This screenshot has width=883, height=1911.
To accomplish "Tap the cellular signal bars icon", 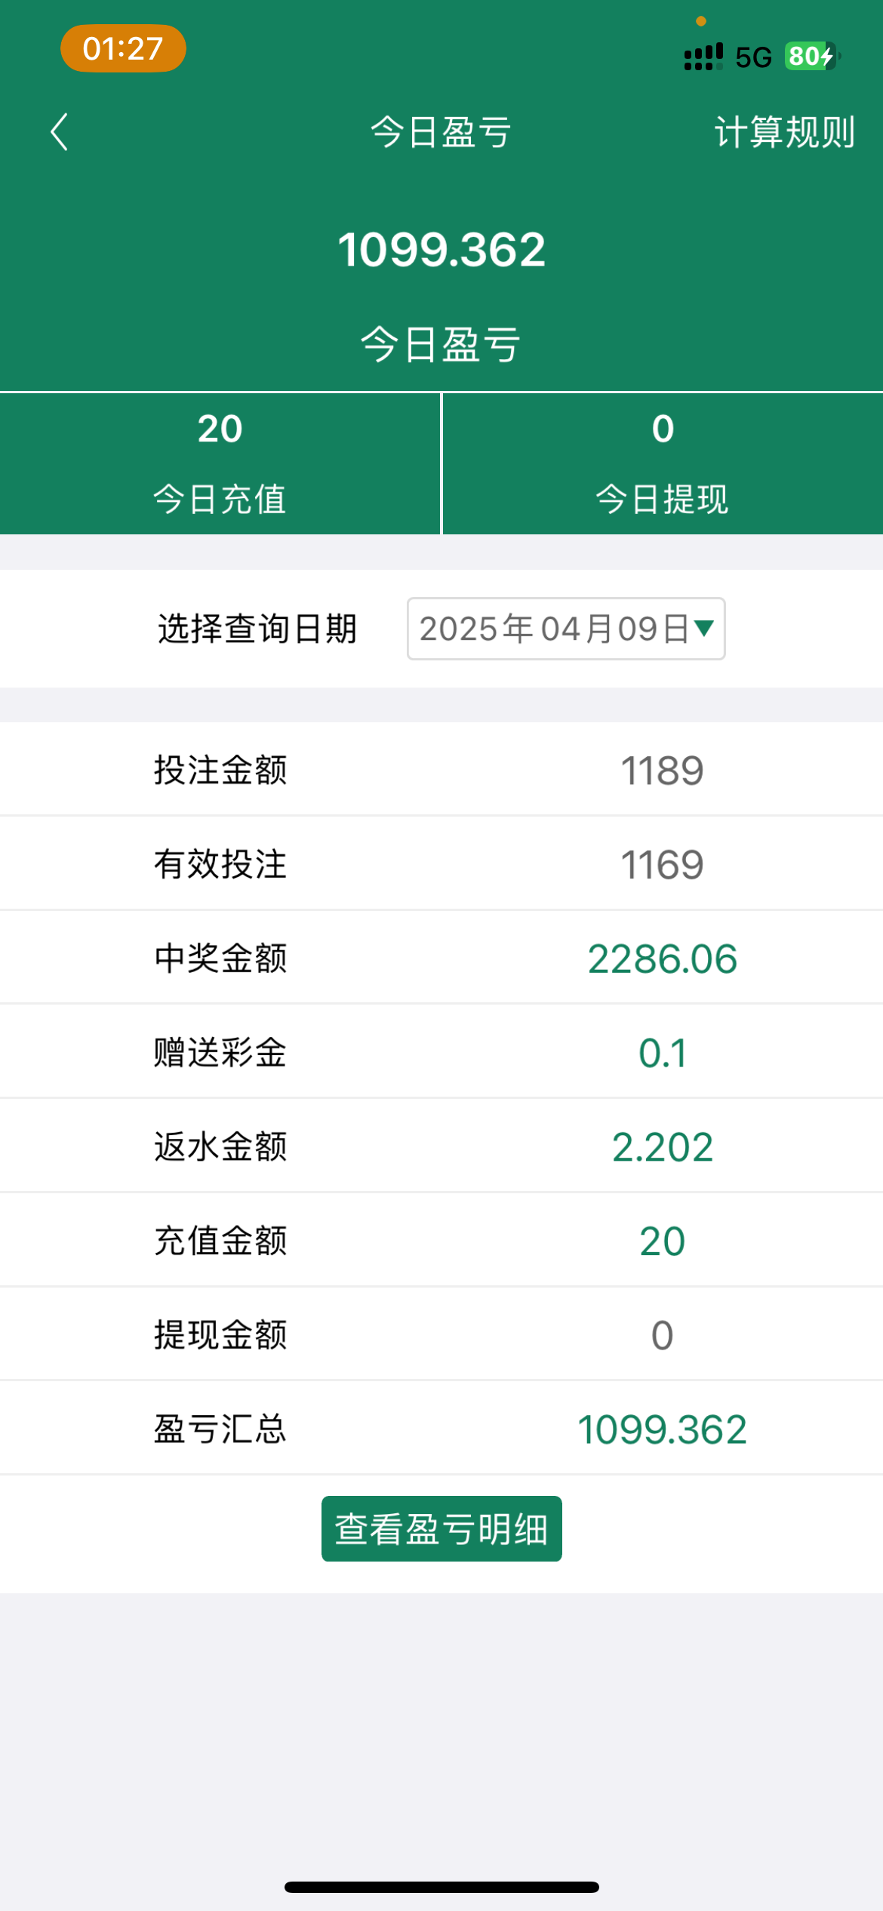I will click(703, 57).
